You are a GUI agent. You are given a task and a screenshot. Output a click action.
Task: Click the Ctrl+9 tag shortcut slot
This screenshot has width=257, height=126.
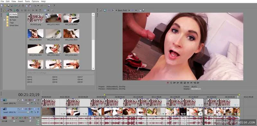[80, 82]
